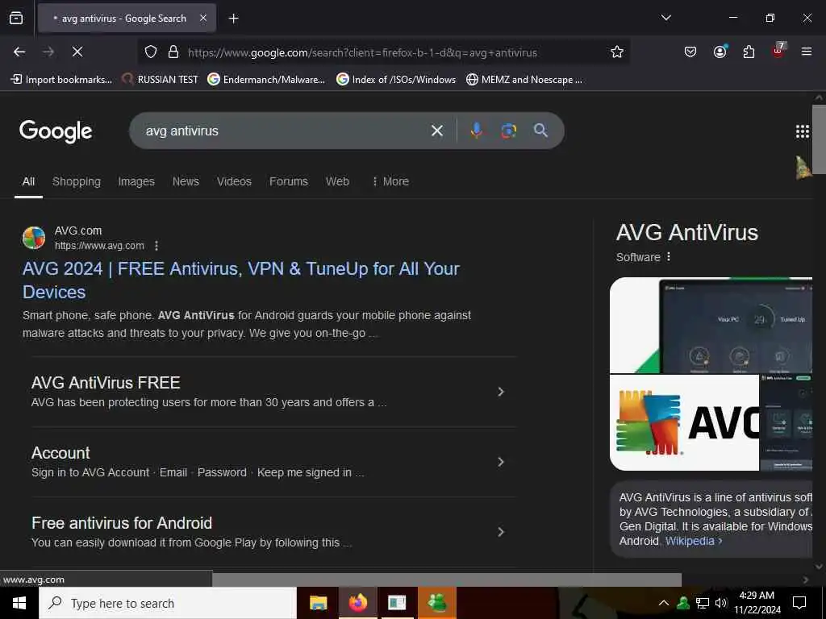Open the network tray icon

703,603
